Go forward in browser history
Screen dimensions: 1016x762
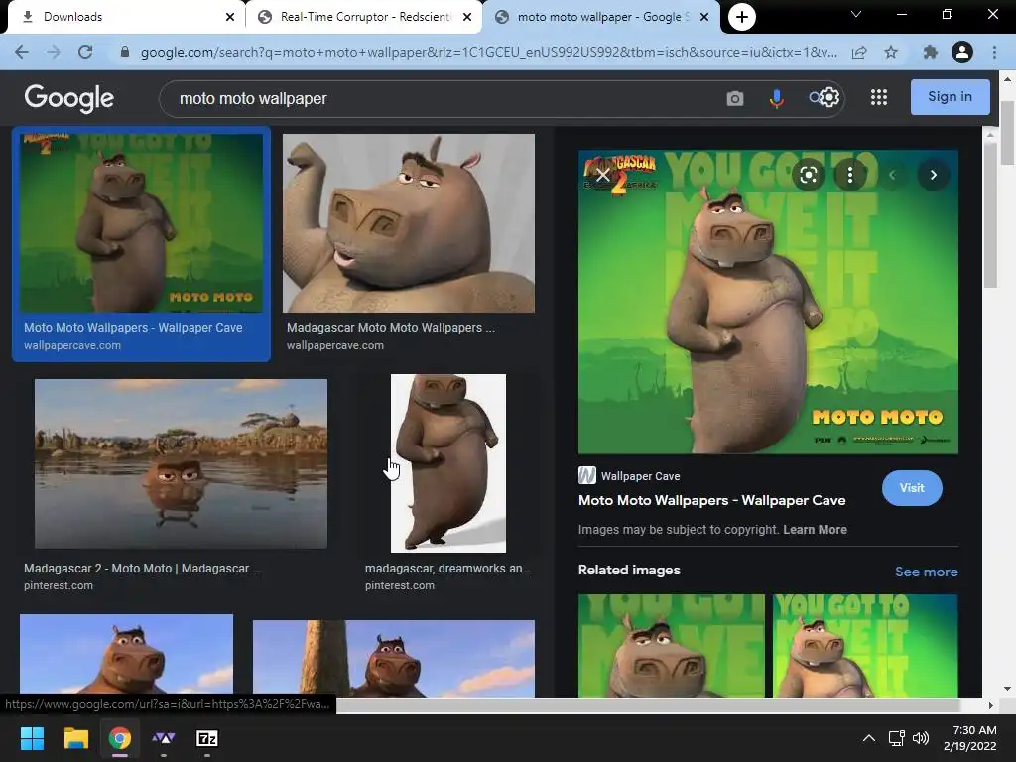pyautogui.click(x=54, y=52)
